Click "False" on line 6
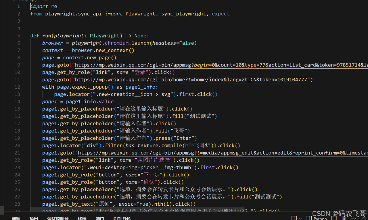Viewport: 368px width, 220px height. click(x=187, y=43)
